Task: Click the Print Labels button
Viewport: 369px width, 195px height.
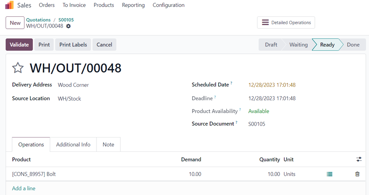Action: (x=73, y=45)
